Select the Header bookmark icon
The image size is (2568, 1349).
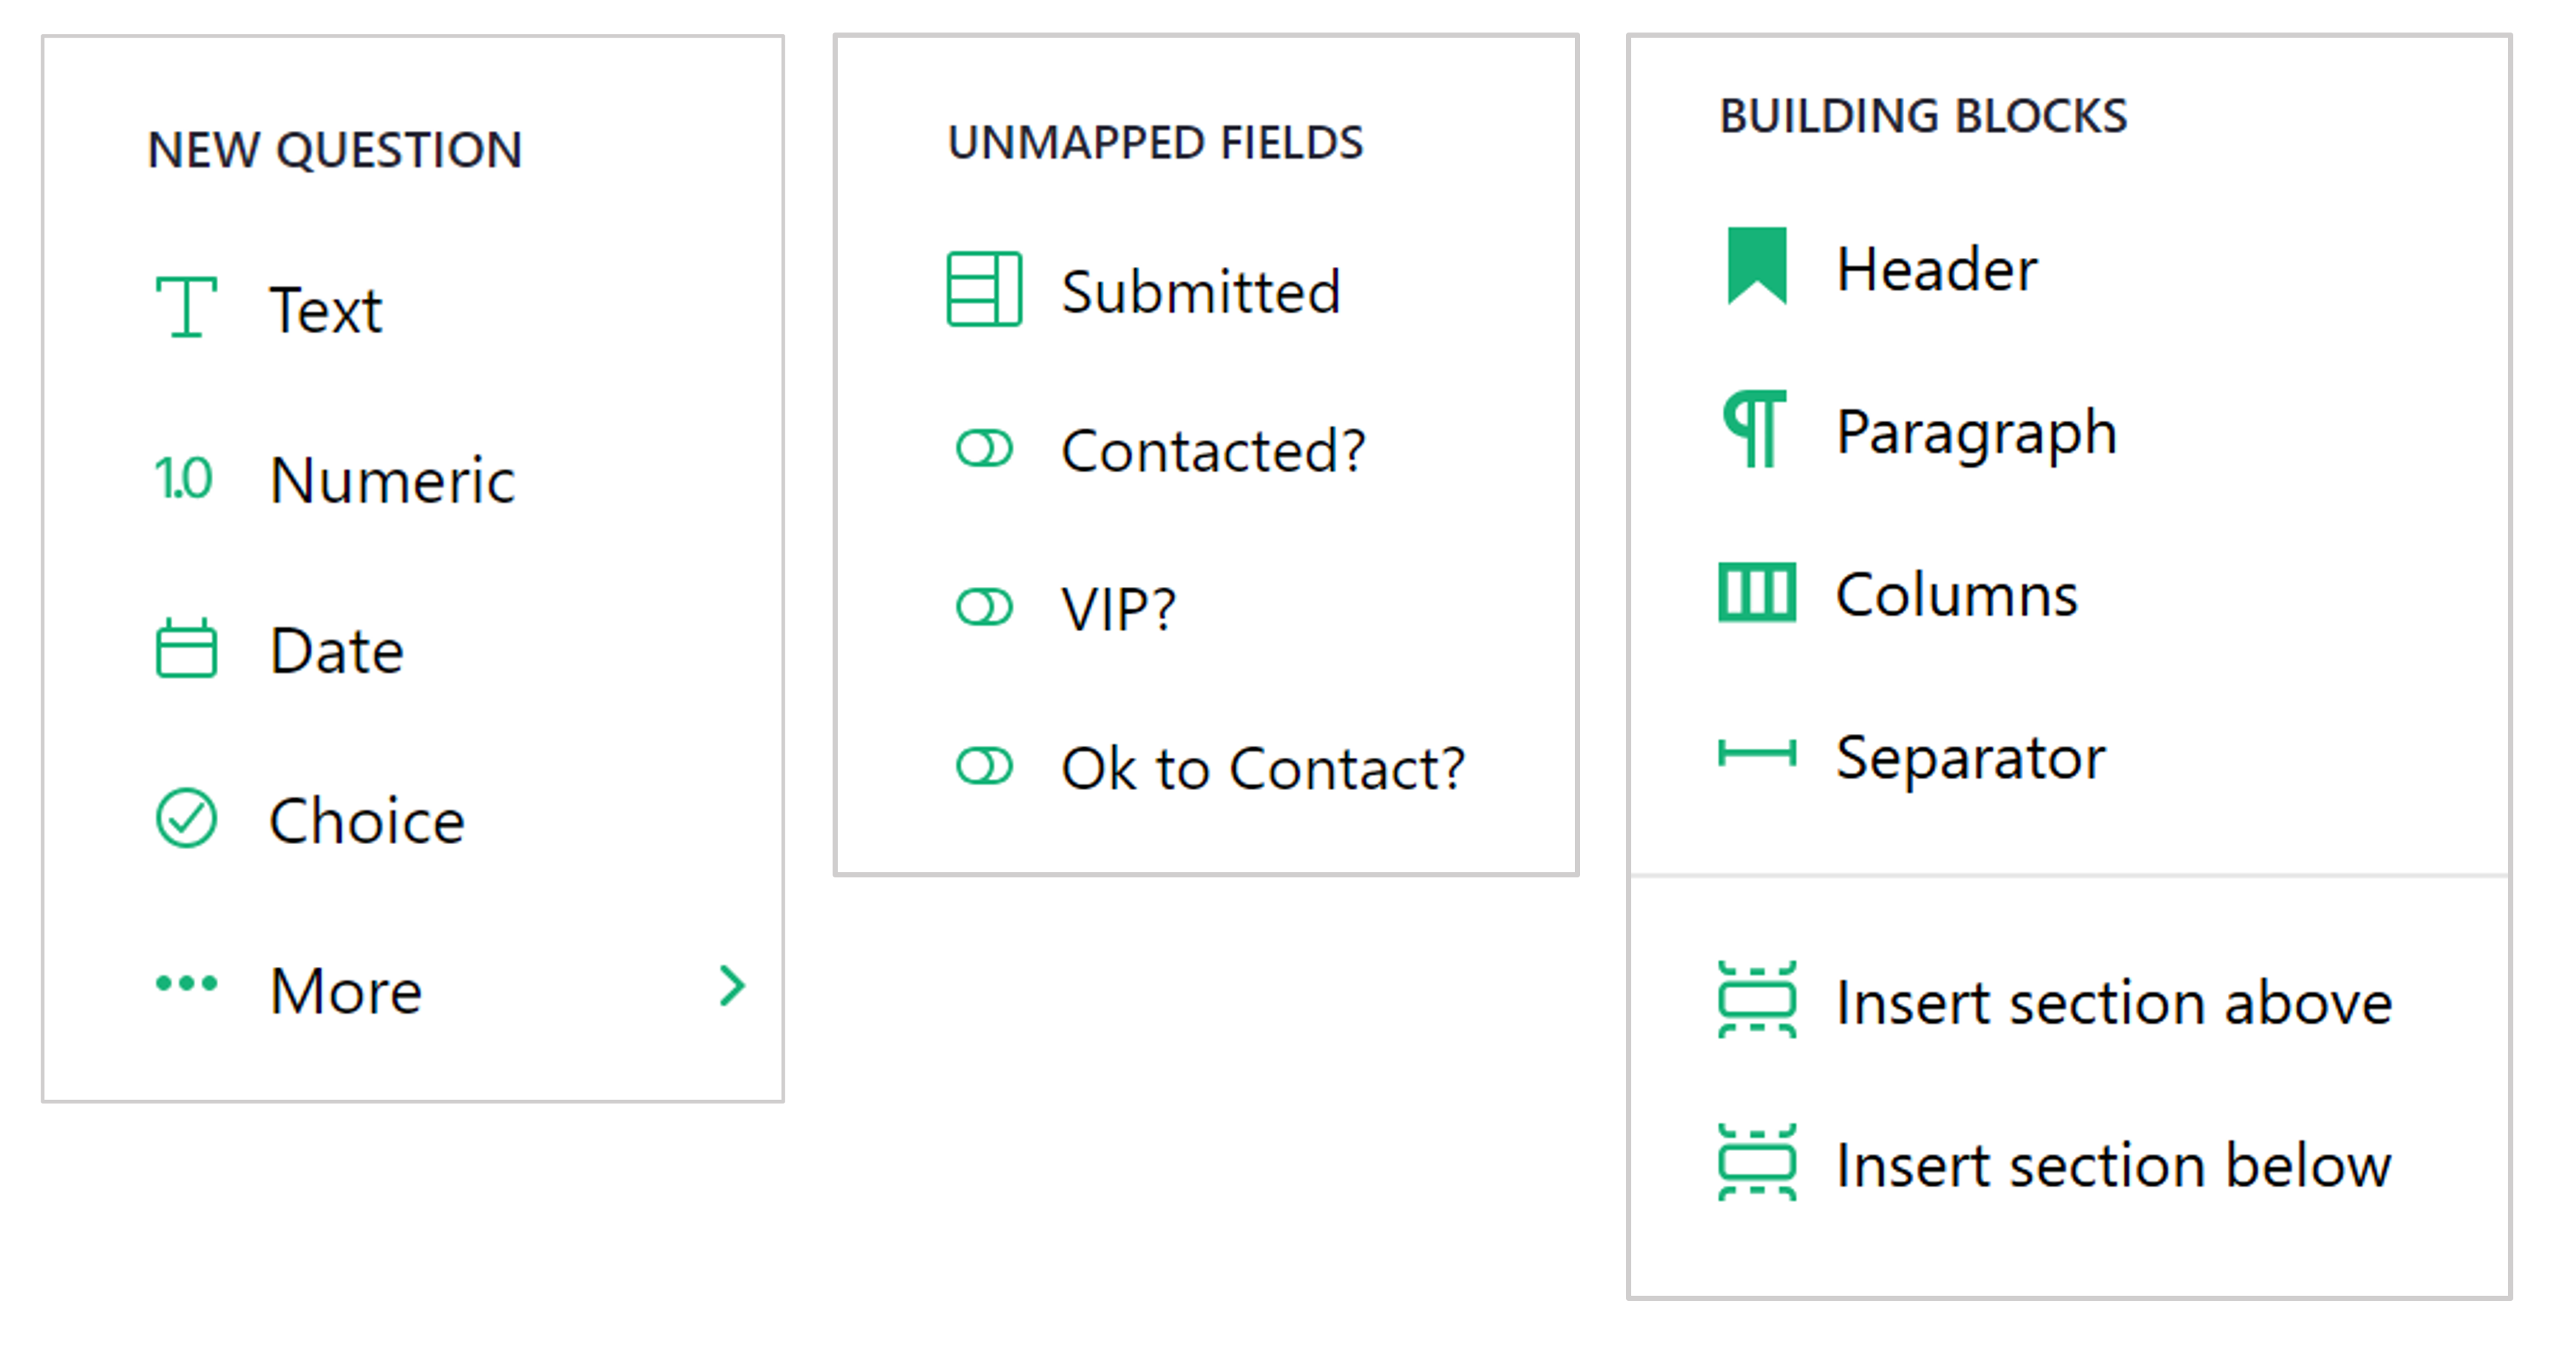pos(1758,266)
